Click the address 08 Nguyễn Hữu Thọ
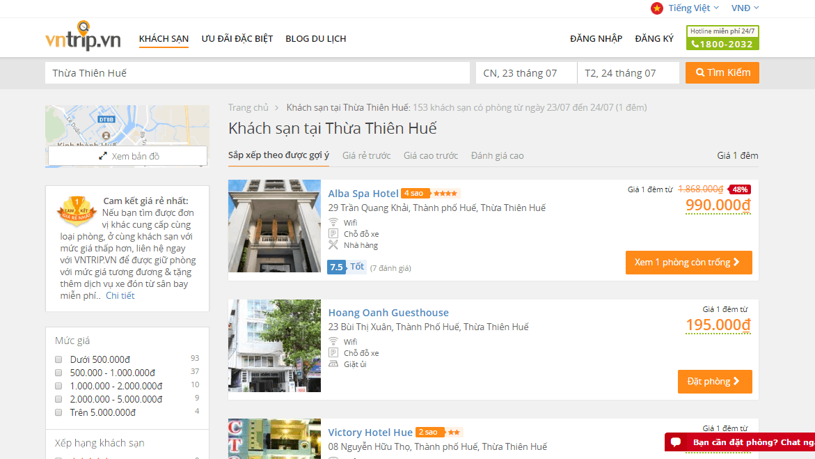 tap(438, 446)
